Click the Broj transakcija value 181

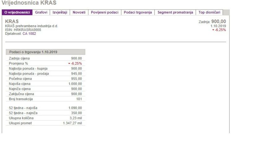click(x=79, y=99)
